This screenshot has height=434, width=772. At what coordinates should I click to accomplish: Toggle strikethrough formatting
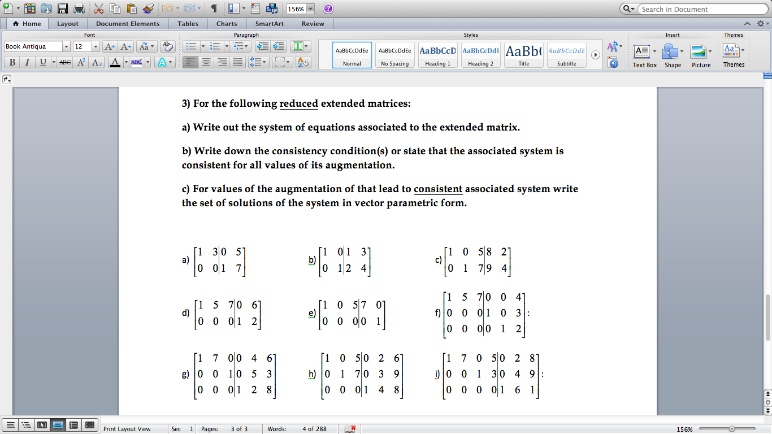(66, 62)
